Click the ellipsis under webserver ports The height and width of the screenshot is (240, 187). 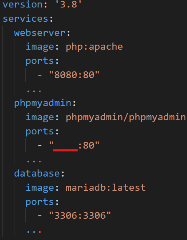(34, 91)
